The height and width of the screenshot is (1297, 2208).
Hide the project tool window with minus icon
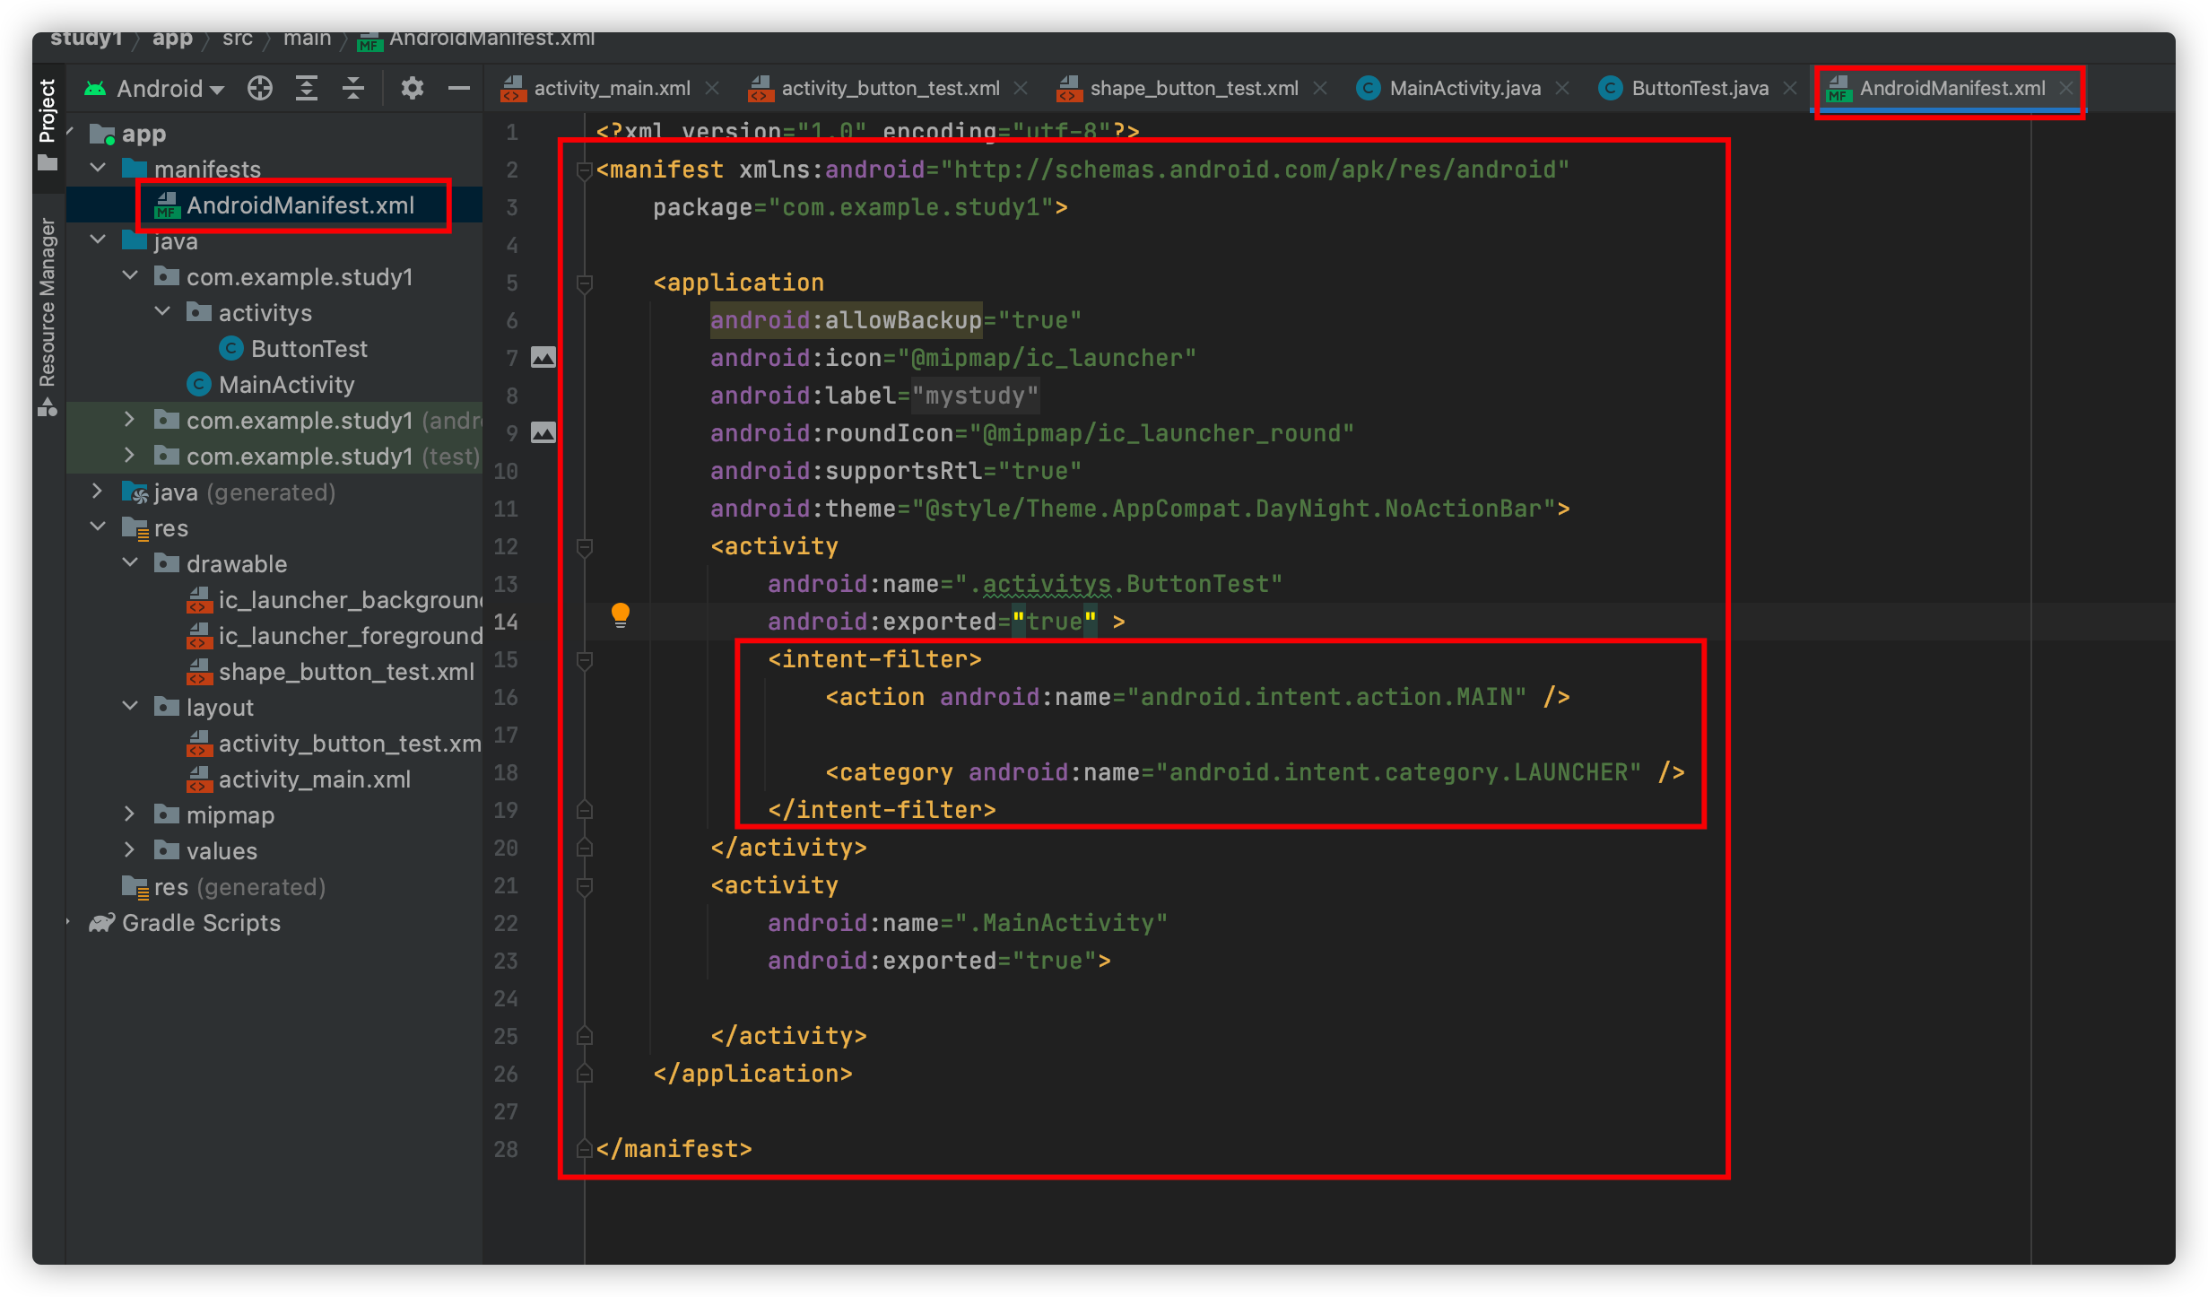[x=459, y=88]
